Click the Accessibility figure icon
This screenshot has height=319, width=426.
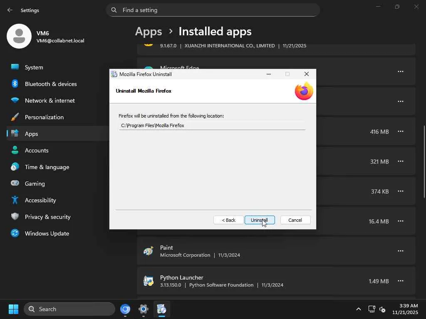[x=15, y=200]
